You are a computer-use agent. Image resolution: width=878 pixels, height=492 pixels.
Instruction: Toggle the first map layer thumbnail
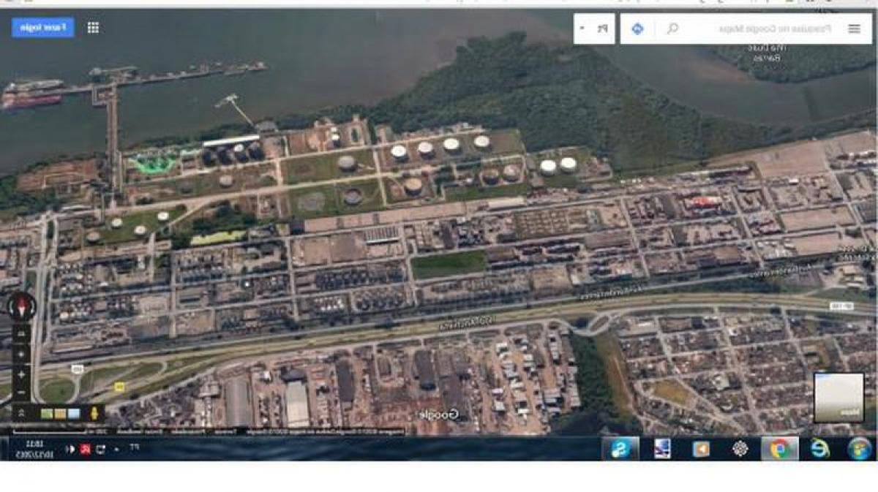tap(47, 413)
